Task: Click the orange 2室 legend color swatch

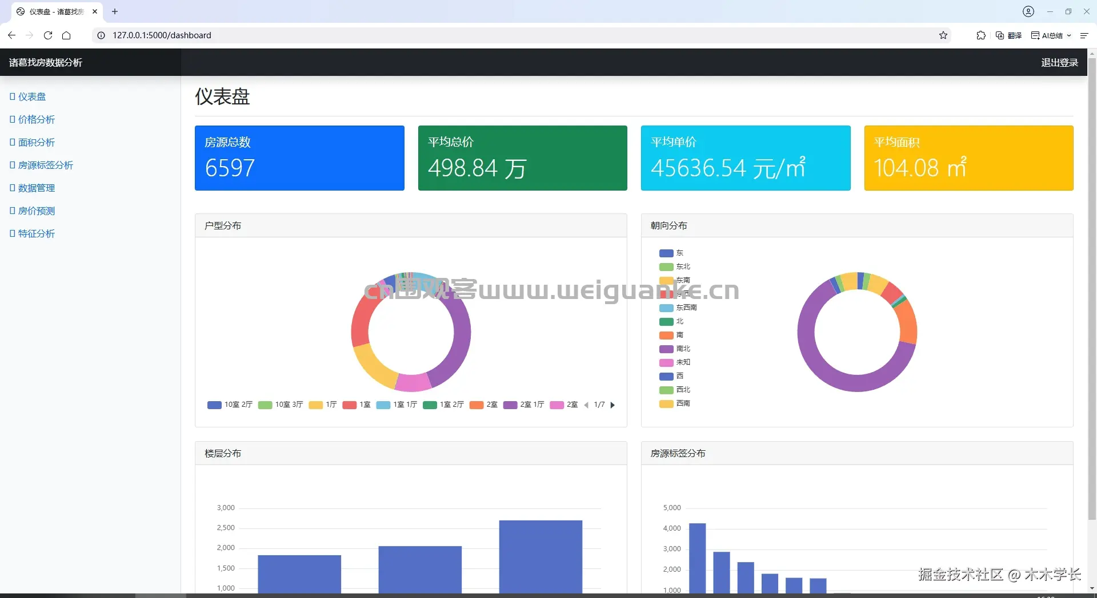Action: point(477,405)
